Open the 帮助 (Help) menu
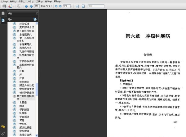The image size is (186, 137). pos(57,2)
